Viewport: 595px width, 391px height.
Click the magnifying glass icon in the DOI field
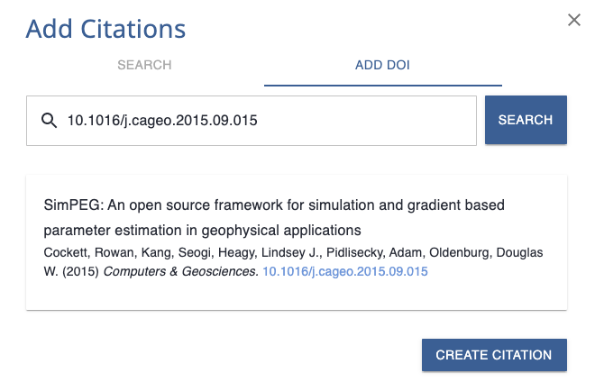(x=49, y=121)
